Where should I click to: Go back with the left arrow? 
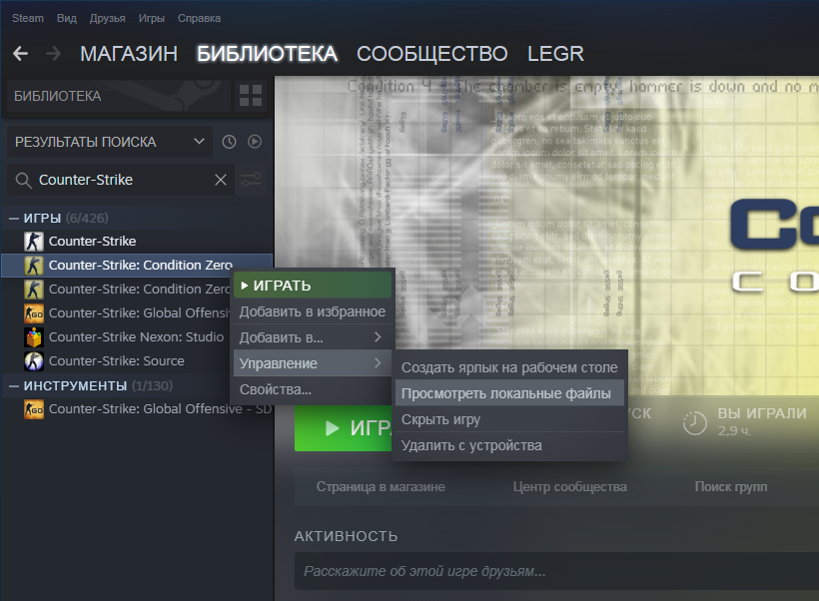[20, 53]
